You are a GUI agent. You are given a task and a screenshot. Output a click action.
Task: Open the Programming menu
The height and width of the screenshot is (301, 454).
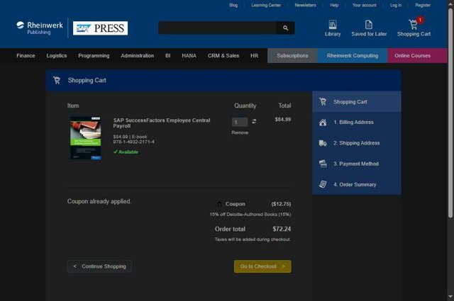[94, 55]
